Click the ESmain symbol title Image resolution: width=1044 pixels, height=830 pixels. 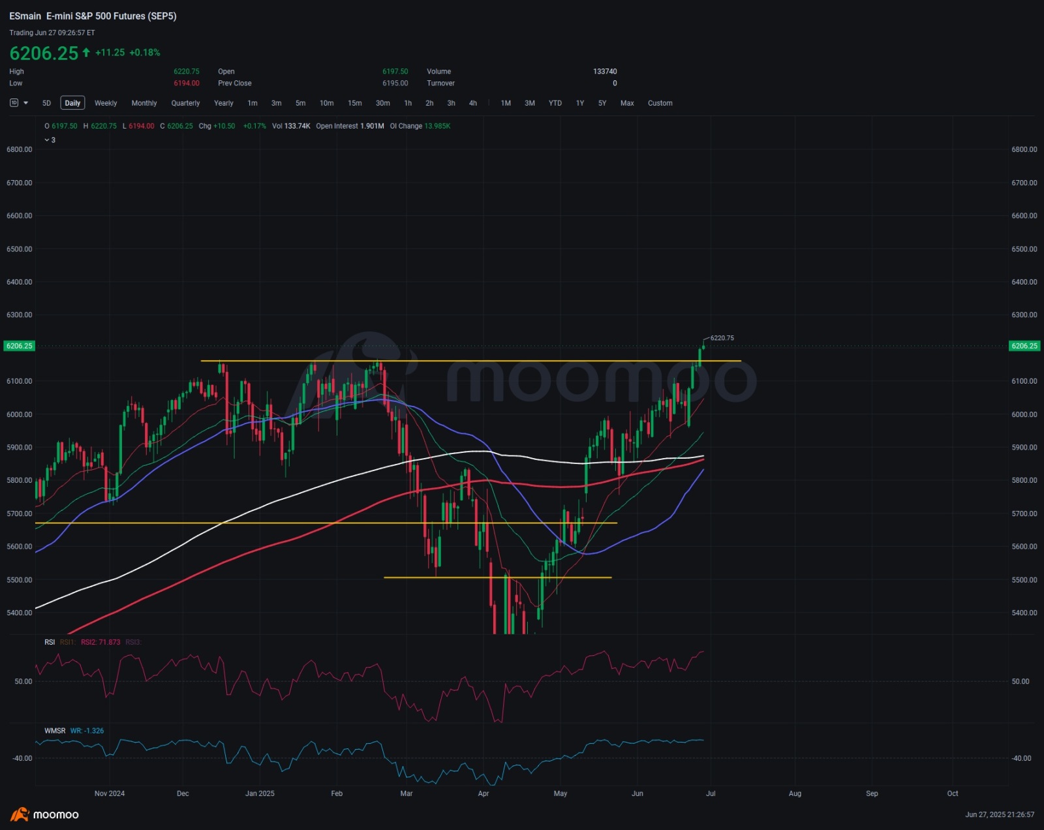[x=25, y=16]
